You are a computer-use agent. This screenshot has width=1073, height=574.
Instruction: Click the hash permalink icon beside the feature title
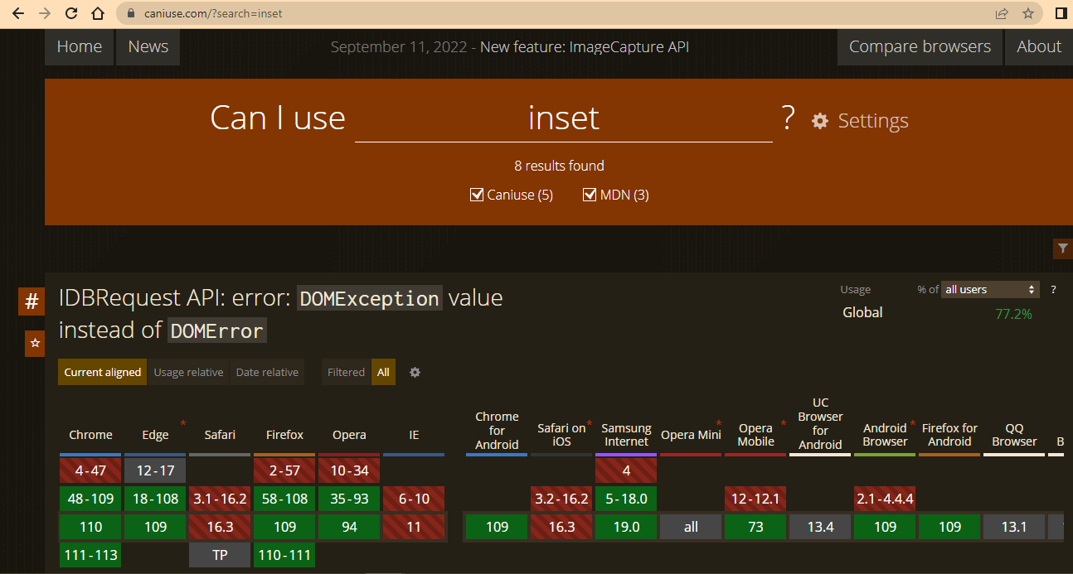pyautogui.click(x=31, y=301)
